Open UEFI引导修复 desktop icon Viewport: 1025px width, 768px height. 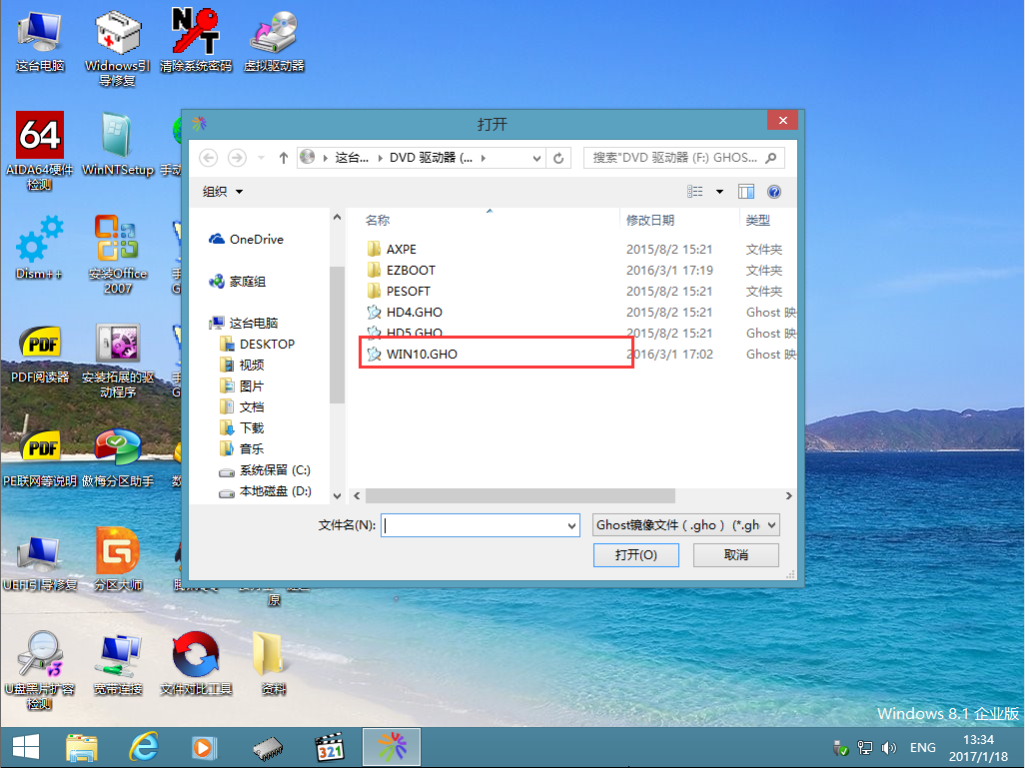(40, 562)
